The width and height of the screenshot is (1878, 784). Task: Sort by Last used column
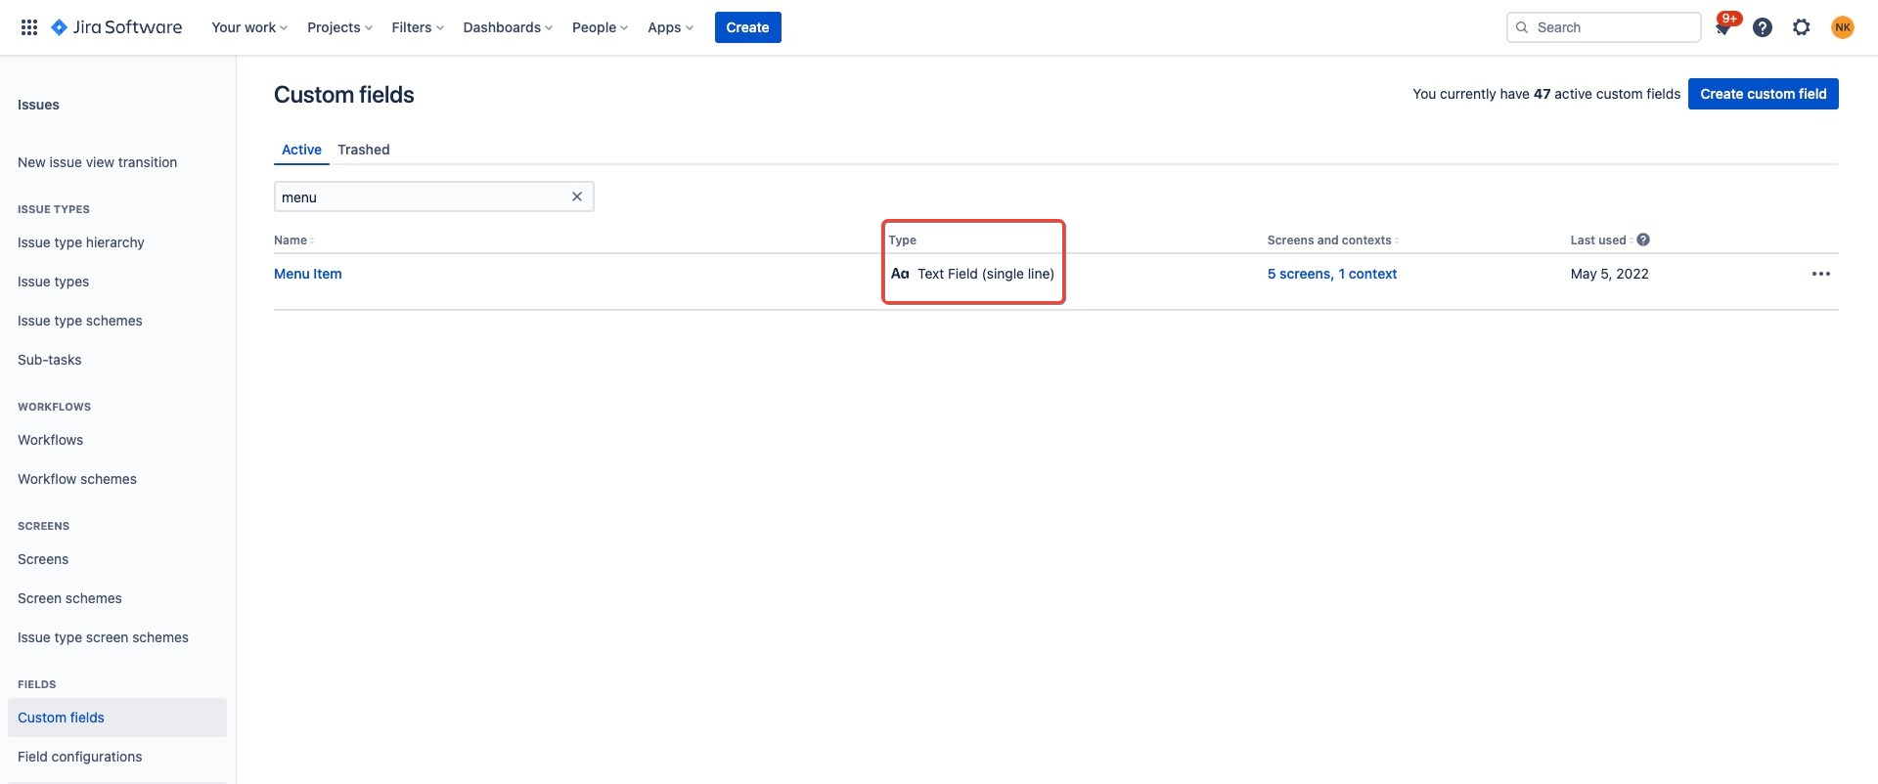1601,240
